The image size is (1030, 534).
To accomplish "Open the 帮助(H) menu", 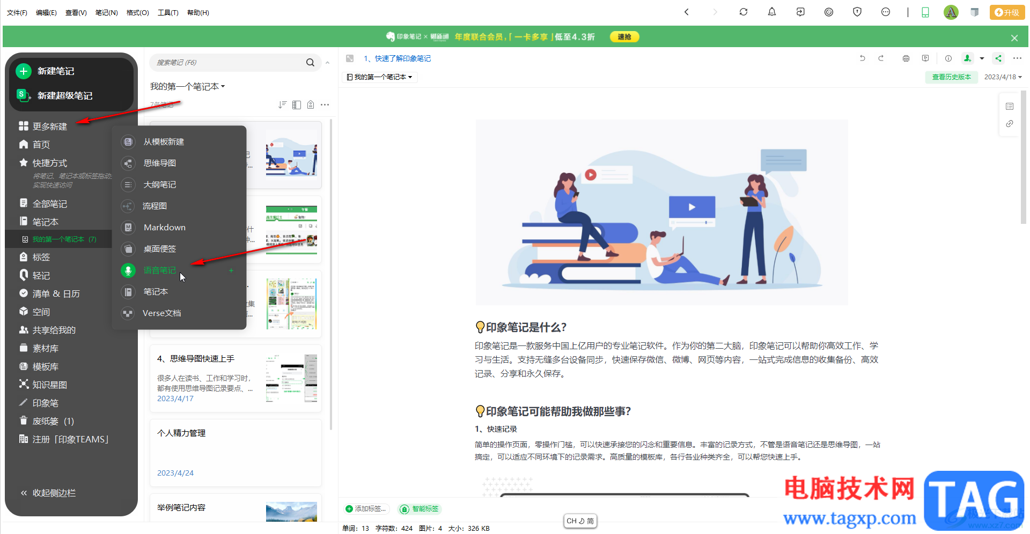I will (x=198, y=12).
